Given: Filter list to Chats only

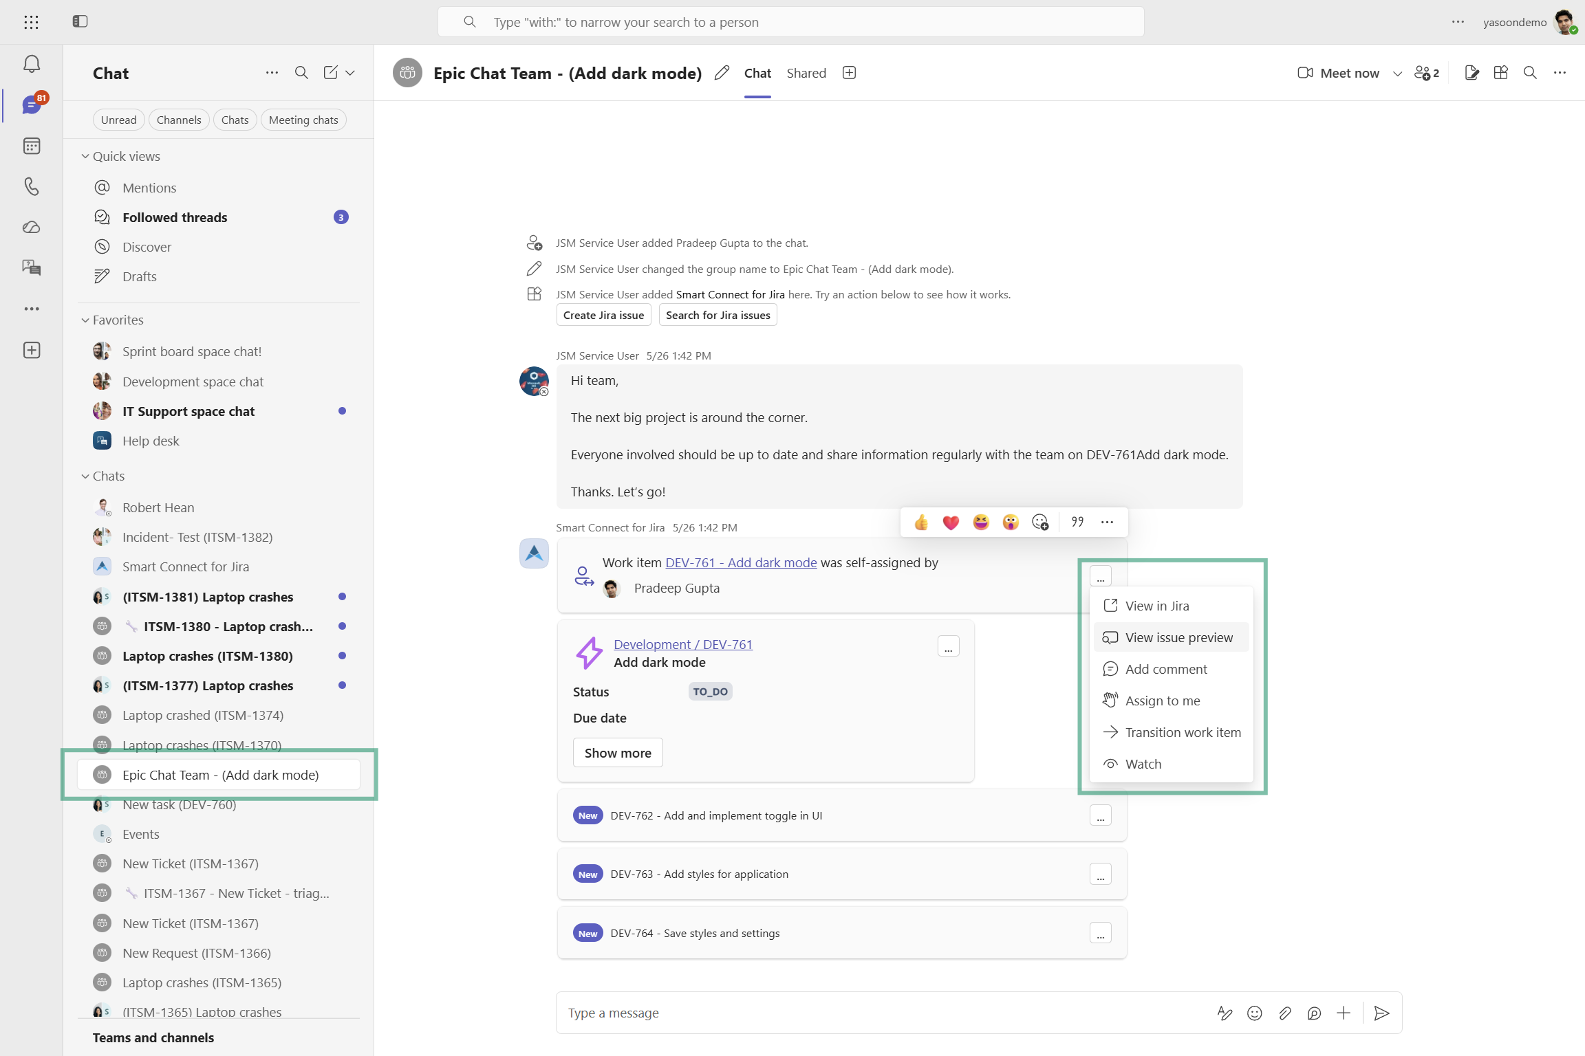Looking at the screenshot, I should pyautogui.click(x=235, y=120).
